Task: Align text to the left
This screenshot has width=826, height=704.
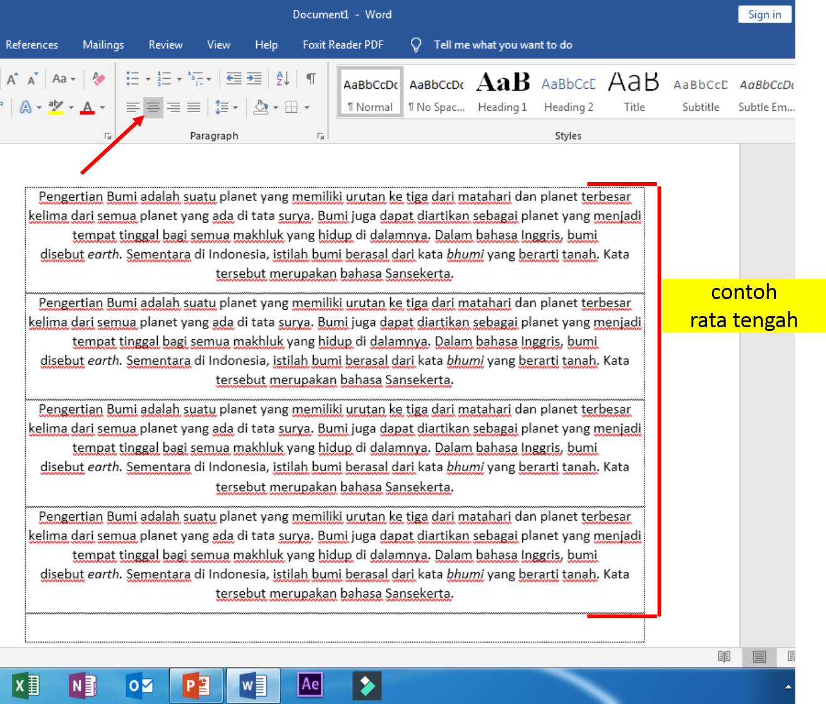Action: [133, 108]
